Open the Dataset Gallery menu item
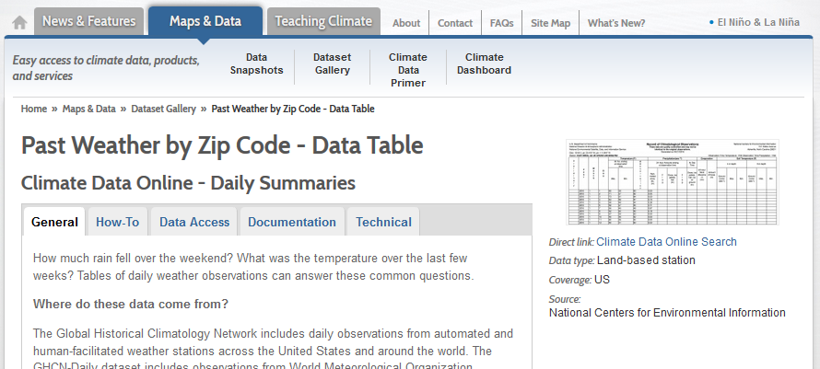The width and height of the screenshot is (820, 369). click(332, 63)
